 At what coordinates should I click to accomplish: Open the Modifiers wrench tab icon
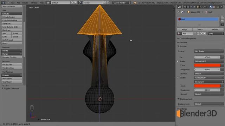204,7
